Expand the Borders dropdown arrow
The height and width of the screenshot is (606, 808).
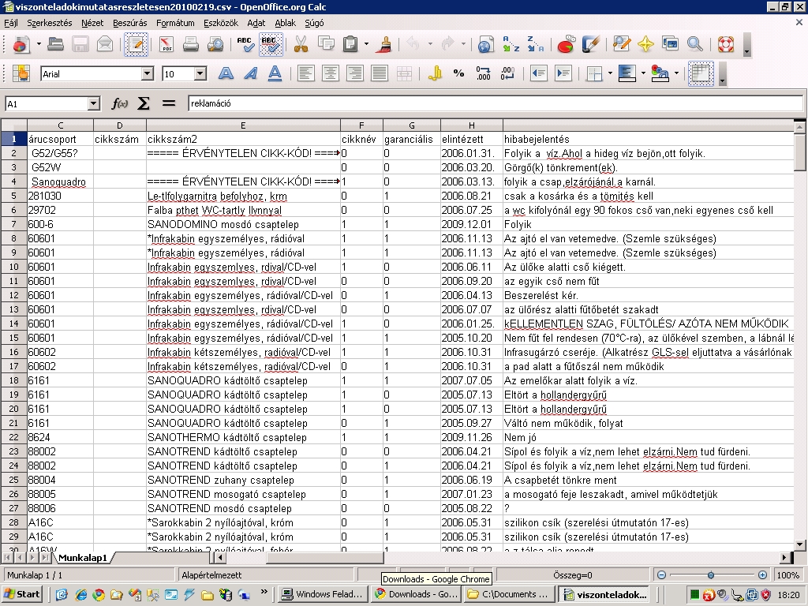610,73
